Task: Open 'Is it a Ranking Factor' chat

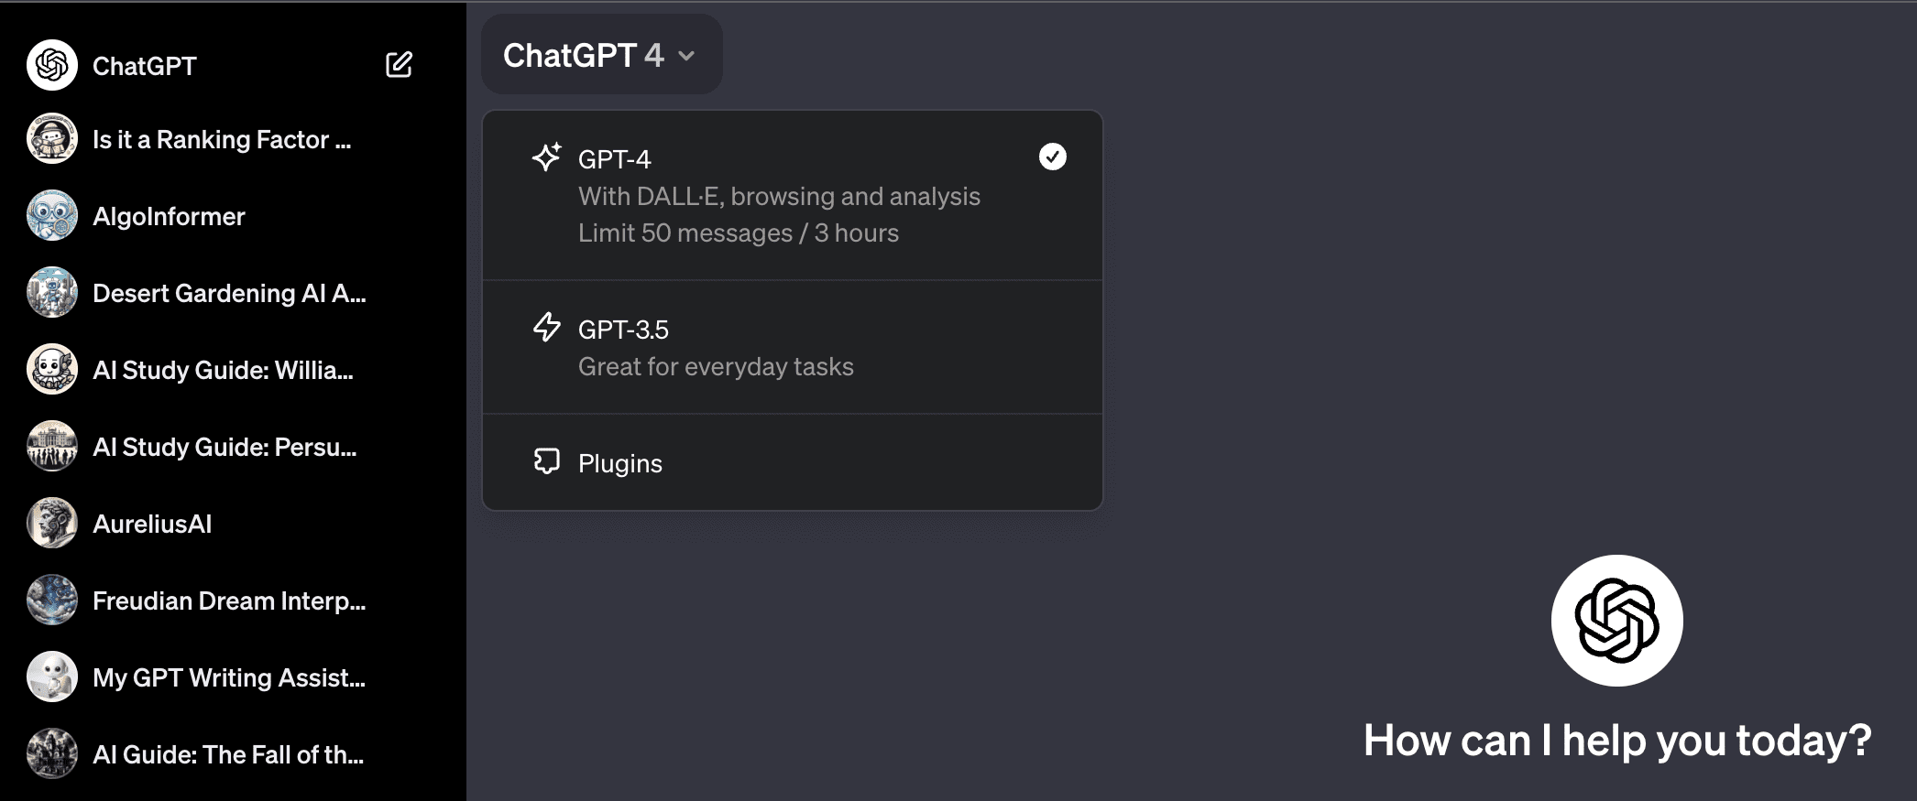Action: tap(220, 139)
